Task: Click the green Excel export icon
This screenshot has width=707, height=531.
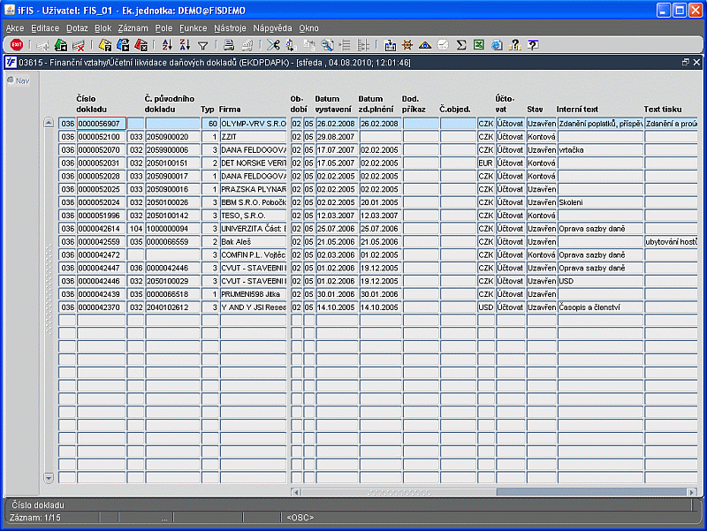Action: tap(479, 45)
